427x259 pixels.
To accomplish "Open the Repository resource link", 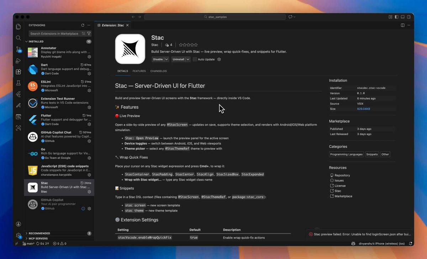I will click(x=342, y=175).
